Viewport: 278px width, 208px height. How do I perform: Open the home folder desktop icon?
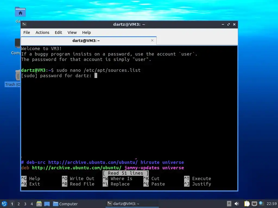[20, 12]
